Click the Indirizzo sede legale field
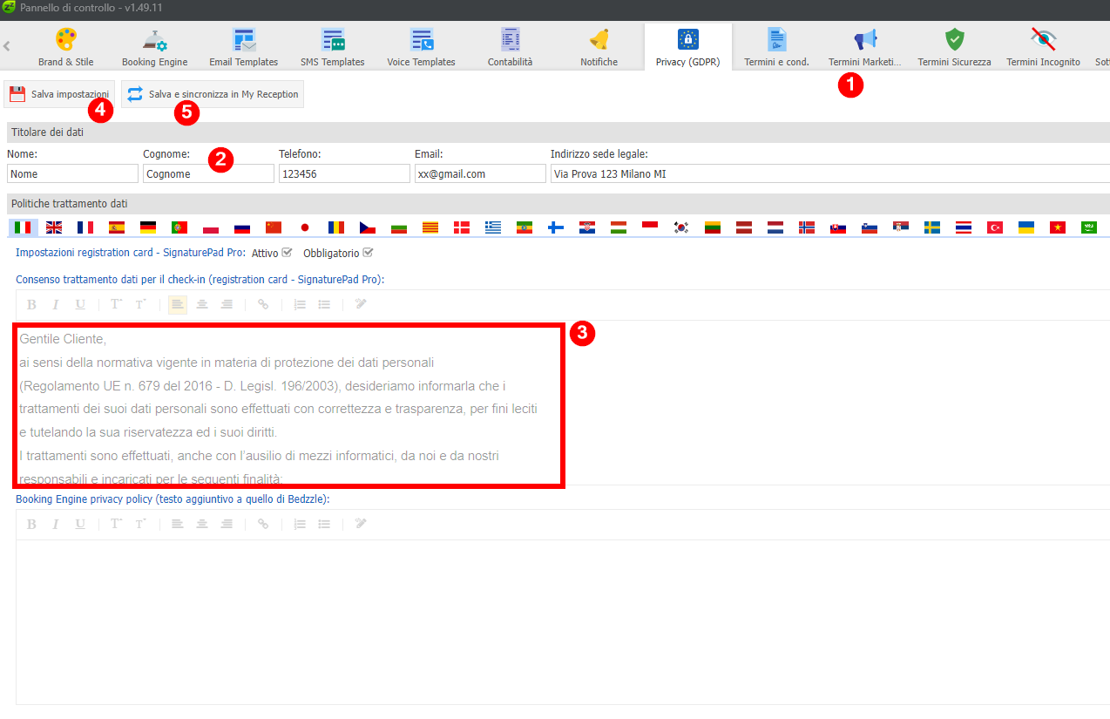The image size is (1110, 719). [x=828, y=173]
